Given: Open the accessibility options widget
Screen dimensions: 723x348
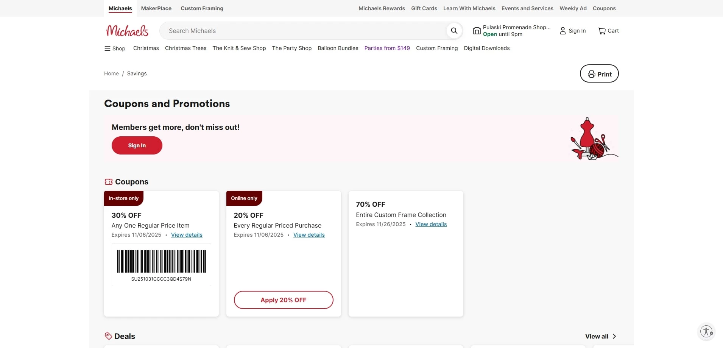Looking at the screenshot, I should point(706,331).
